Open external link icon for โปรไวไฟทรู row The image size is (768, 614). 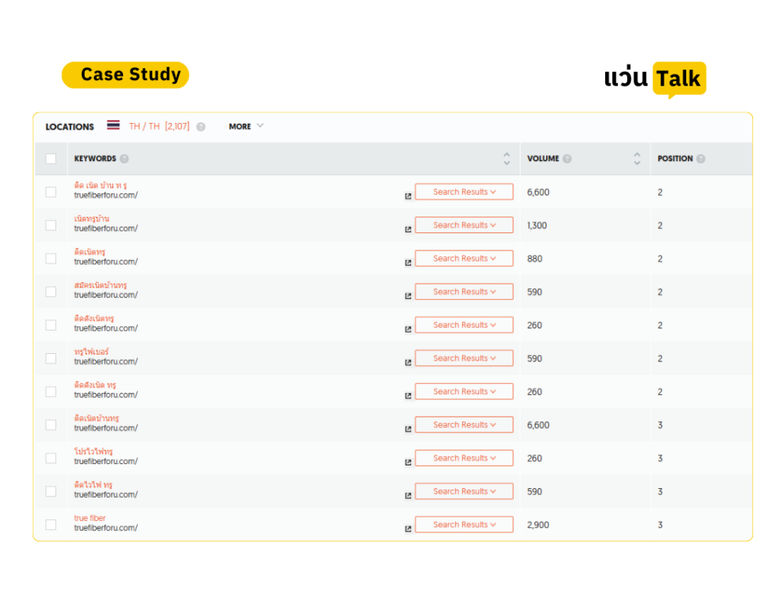point(408,463)
